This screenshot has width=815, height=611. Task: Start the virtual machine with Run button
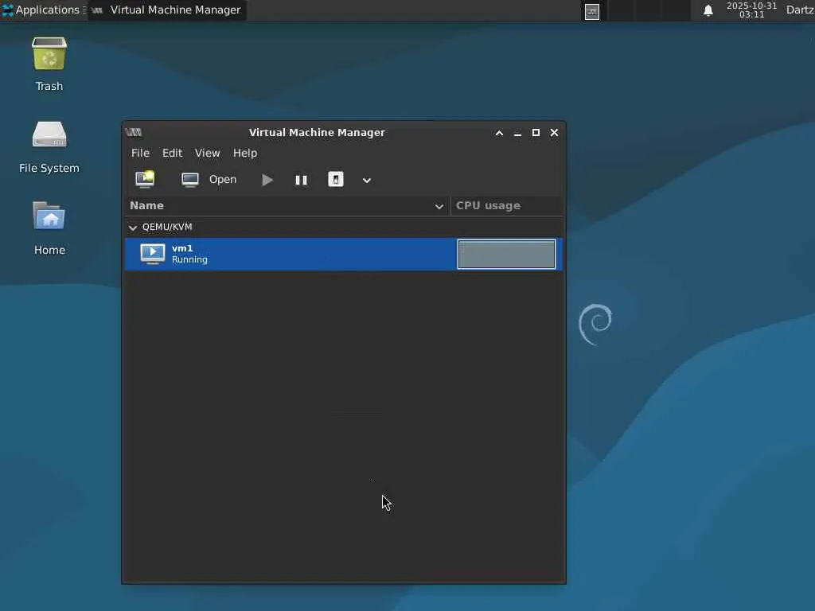(x=267, y=180)
